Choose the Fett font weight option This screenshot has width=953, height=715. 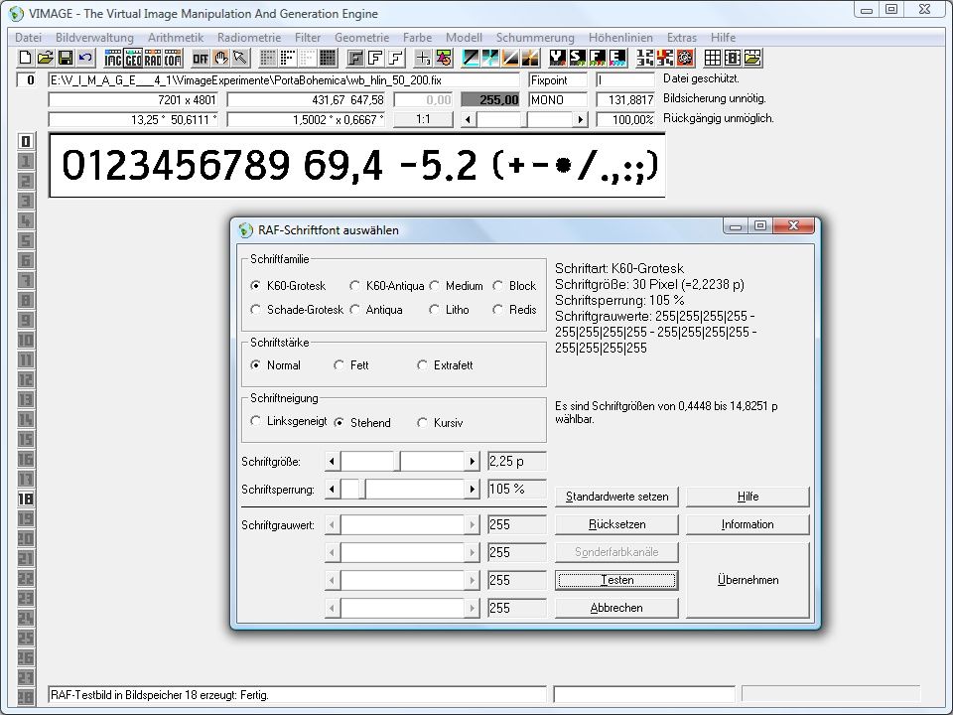coord(340,365)
